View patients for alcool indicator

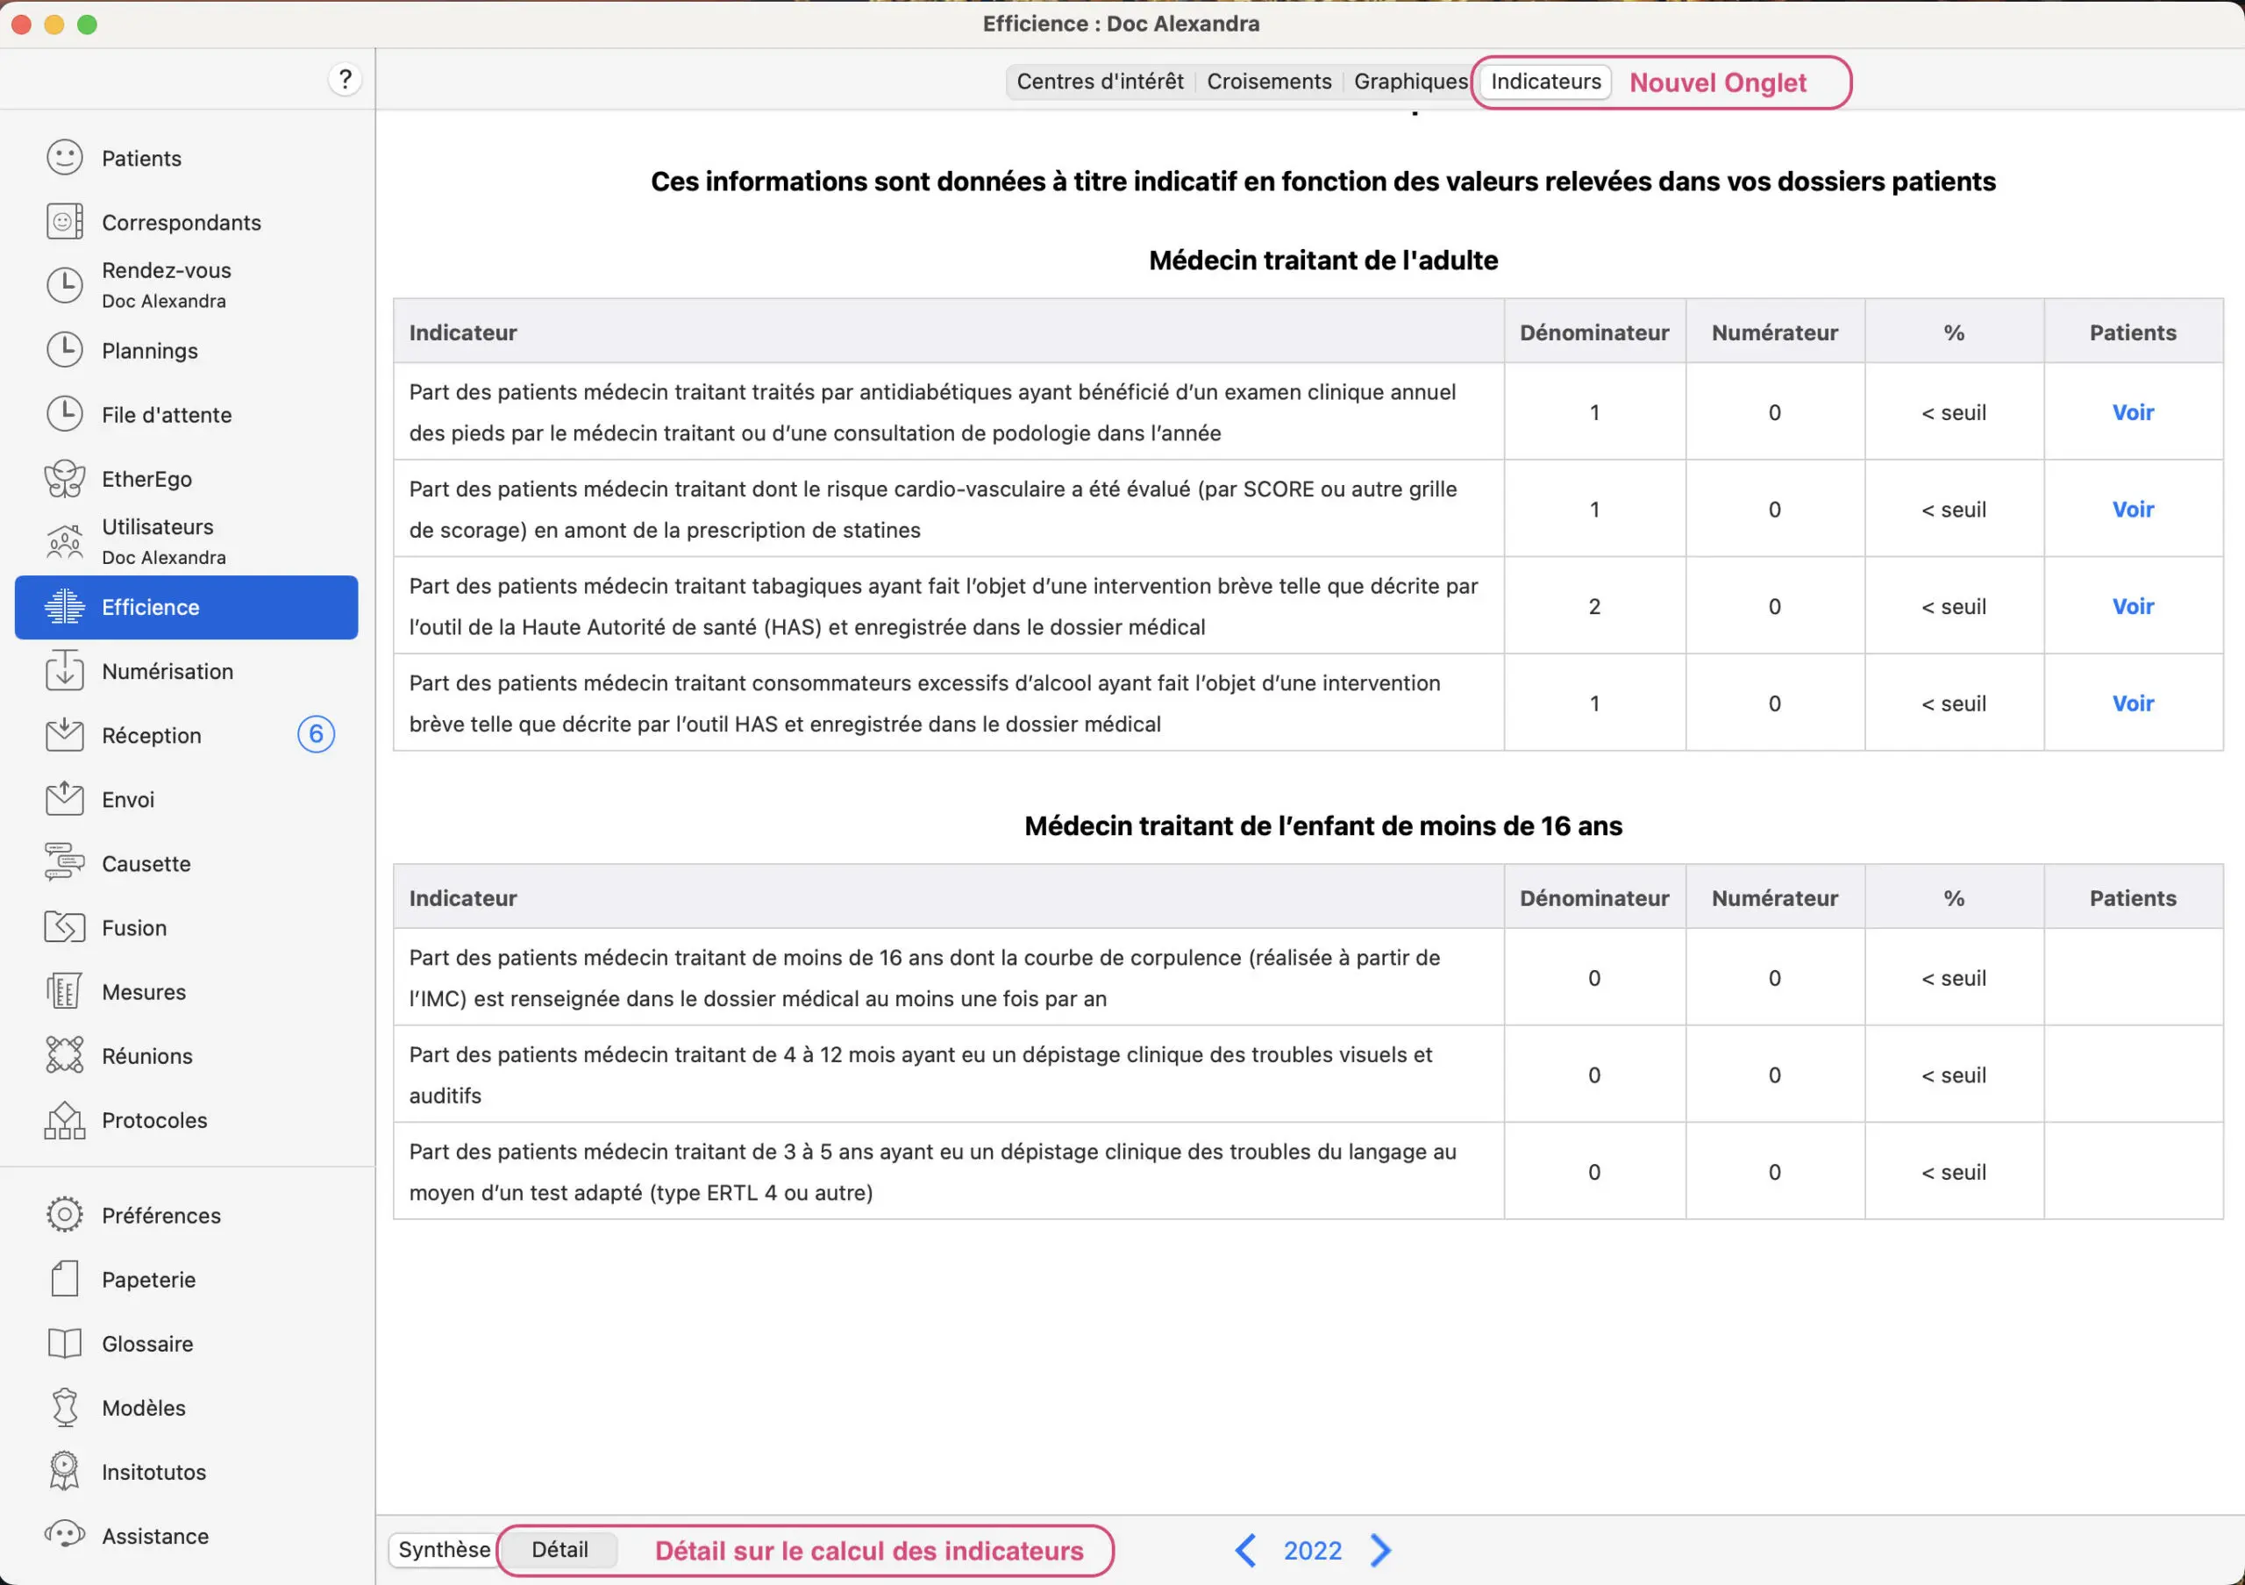coord(2133,703)
